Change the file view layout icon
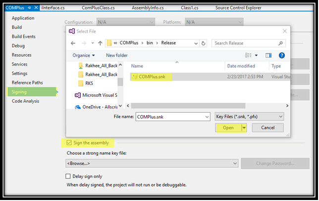This screenshot has width=319, height=201. [248, 56]
